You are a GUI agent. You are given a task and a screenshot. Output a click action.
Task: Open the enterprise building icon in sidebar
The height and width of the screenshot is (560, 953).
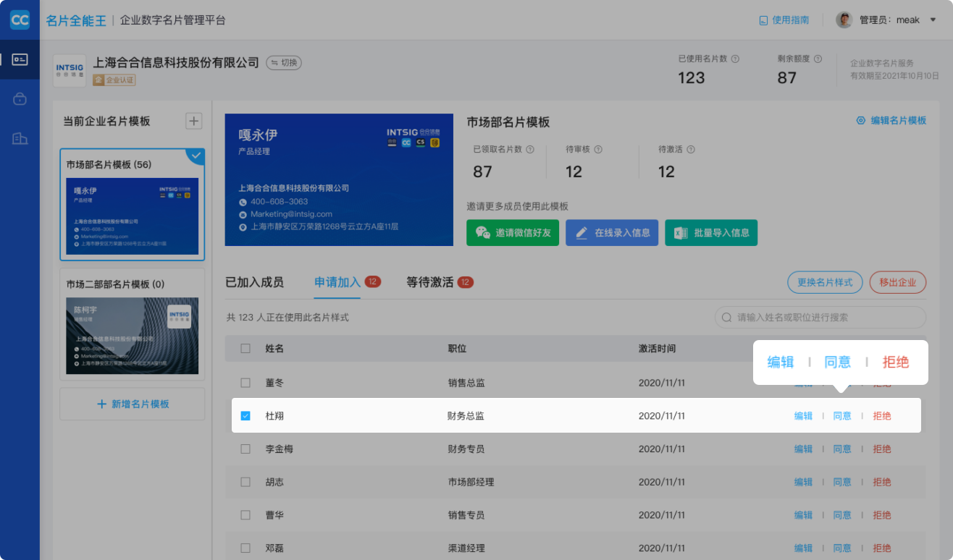[x=20, y=139]
